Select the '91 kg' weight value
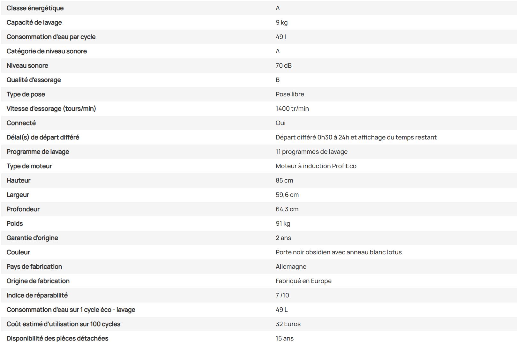This screenshot has width=517, height=345. point(283,224)
